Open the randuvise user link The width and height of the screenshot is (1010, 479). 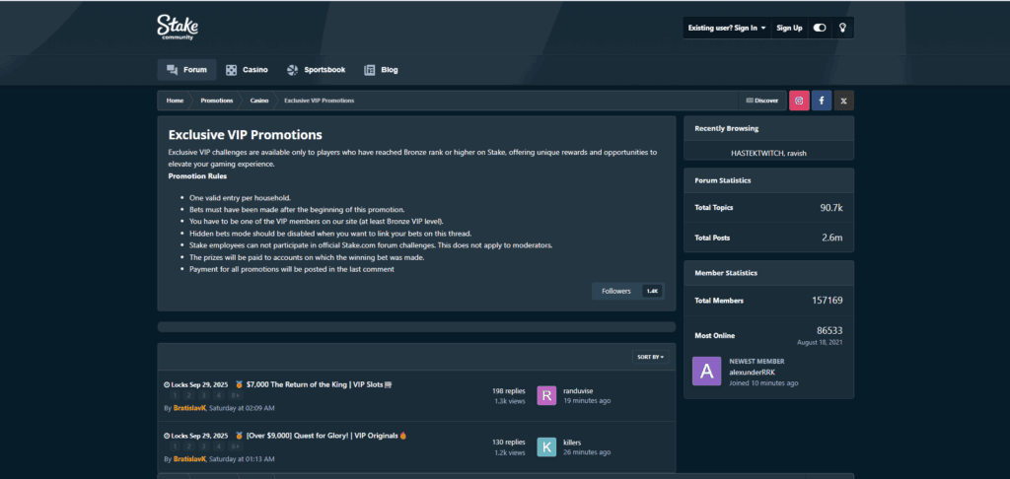coord(578,391)
